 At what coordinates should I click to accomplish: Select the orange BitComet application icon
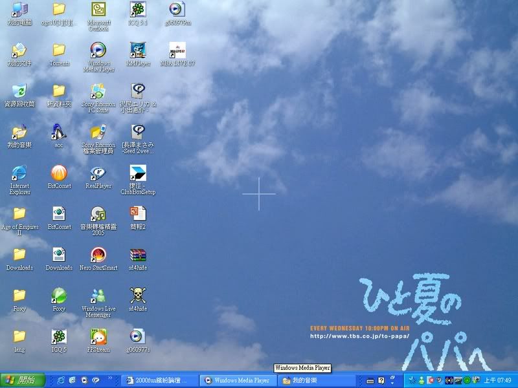coord(59,173)
